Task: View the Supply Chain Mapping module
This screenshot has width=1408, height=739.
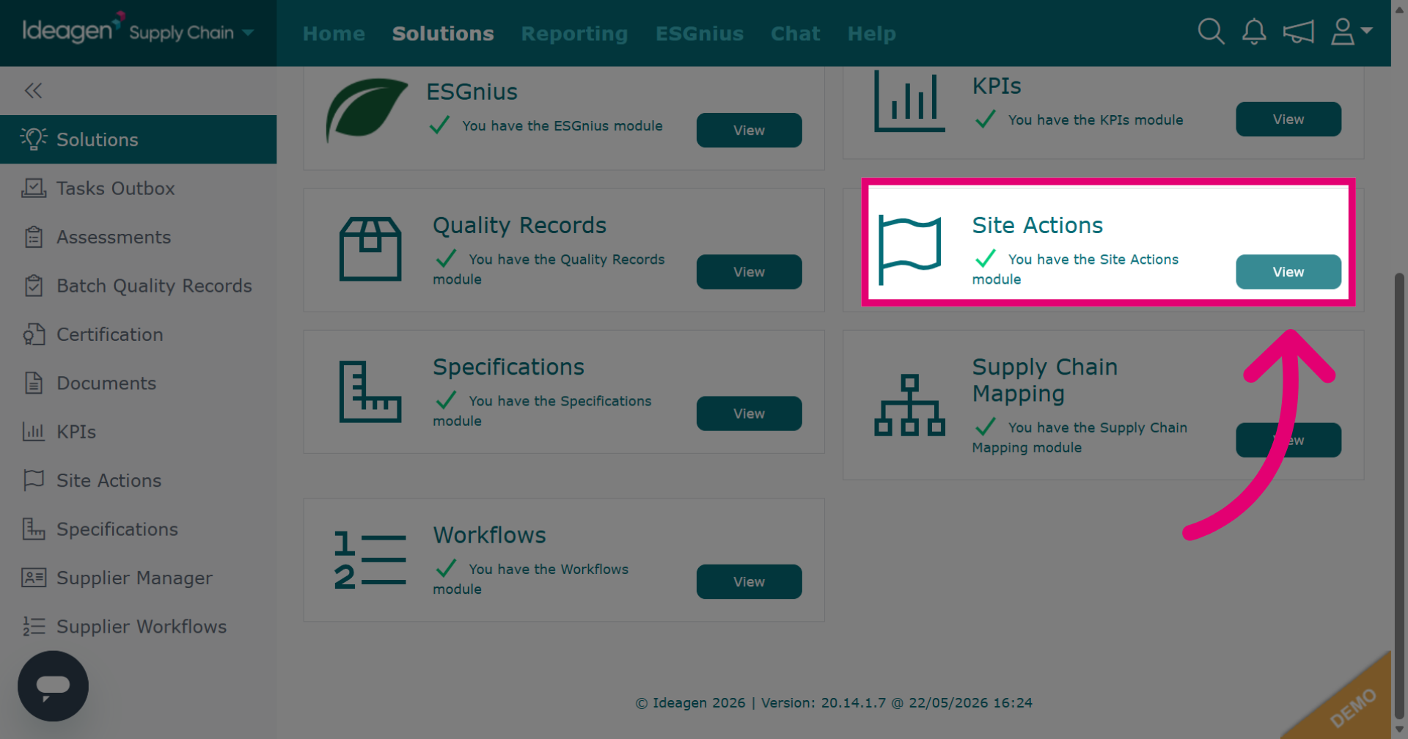Action: (1288, 440)
